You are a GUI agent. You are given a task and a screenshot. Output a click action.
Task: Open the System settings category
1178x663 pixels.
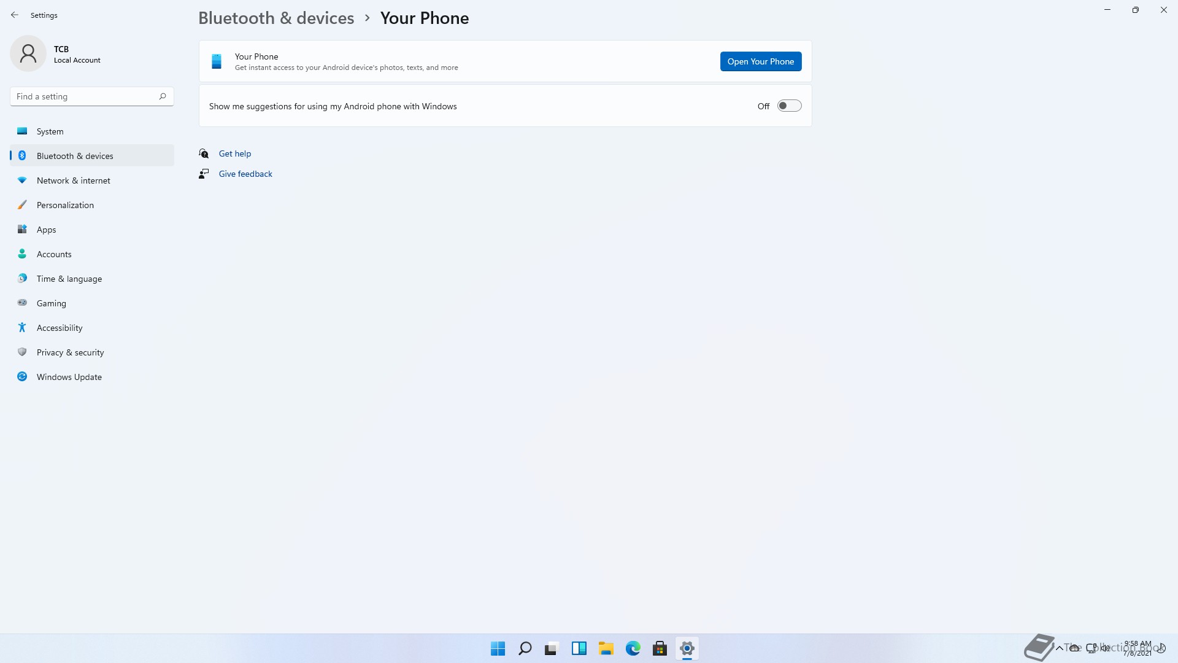(x=92, y=131)
